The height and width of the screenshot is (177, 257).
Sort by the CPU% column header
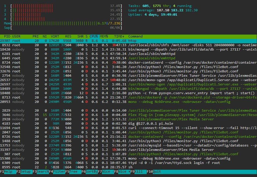pos(94,36)
